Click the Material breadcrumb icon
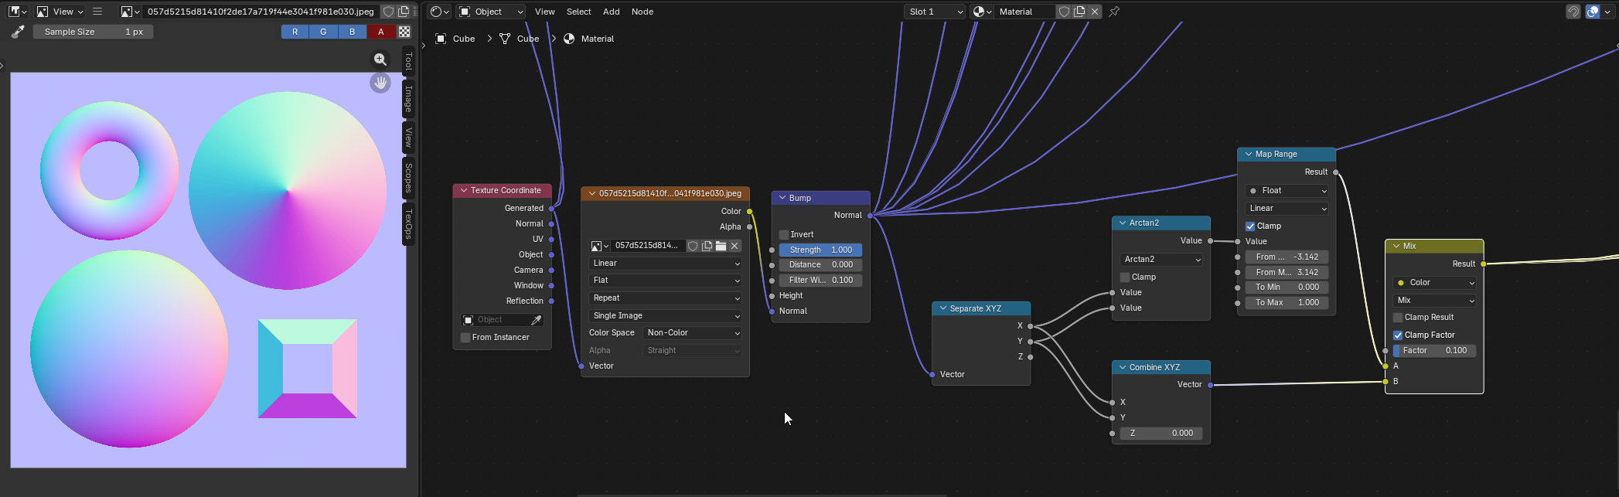Image resolution: width=1619 pixels, height=497 pixels. pyautogui.click(x=569, y=39)
